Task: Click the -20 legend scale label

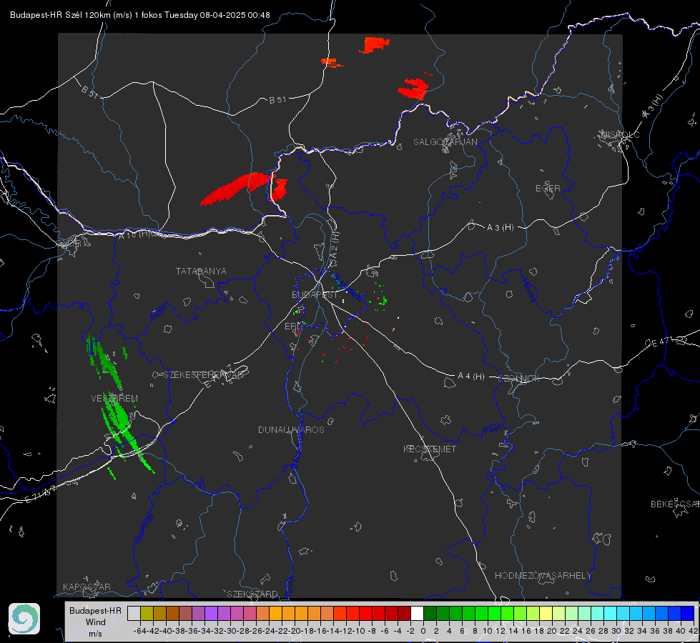Action: 295,631
